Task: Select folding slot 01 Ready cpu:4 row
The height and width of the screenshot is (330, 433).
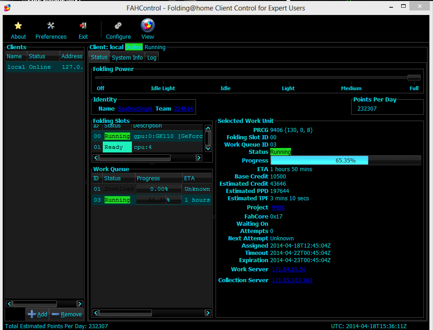Action: [147, 147]
